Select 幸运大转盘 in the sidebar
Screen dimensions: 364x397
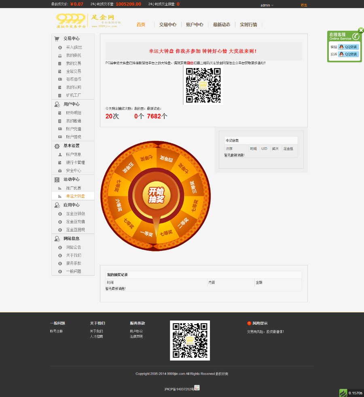tap(75, 196)
